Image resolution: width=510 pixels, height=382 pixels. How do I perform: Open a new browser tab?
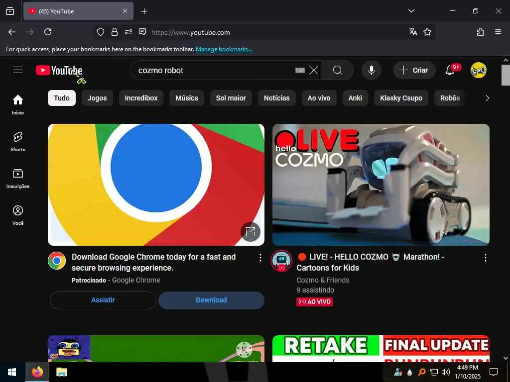[x=144, y=11]
